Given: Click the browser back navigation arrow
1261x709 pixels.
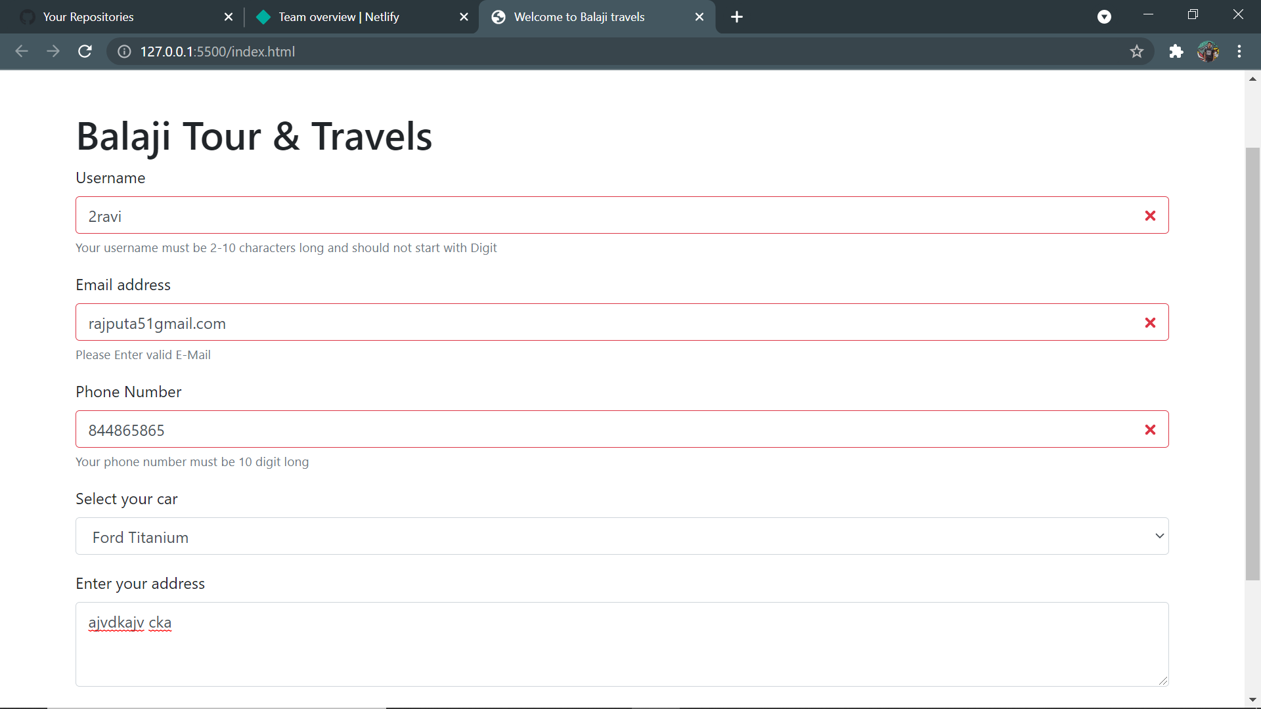Looking at the screenshot, I should pyautogui.click(x=22, y=51).
